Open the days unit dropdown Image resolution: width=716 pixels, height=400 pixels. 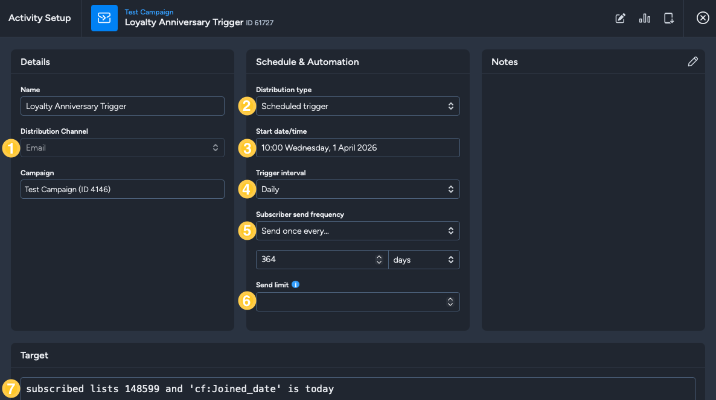(x=424, y=260)
